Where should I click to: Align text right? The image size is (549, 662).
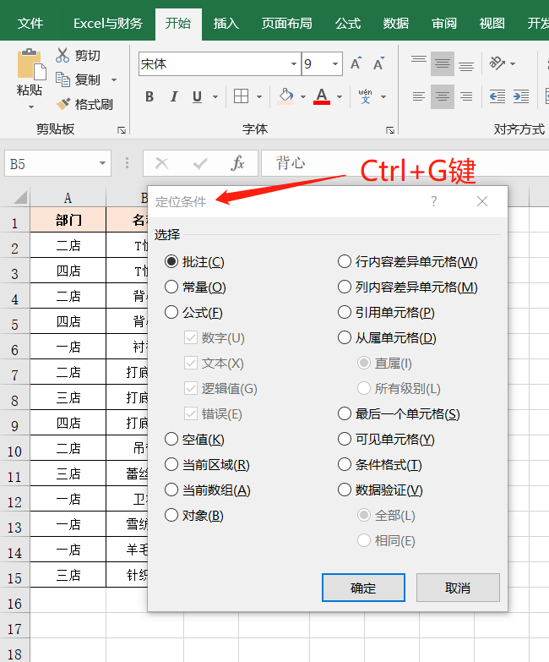click(466, 96)
